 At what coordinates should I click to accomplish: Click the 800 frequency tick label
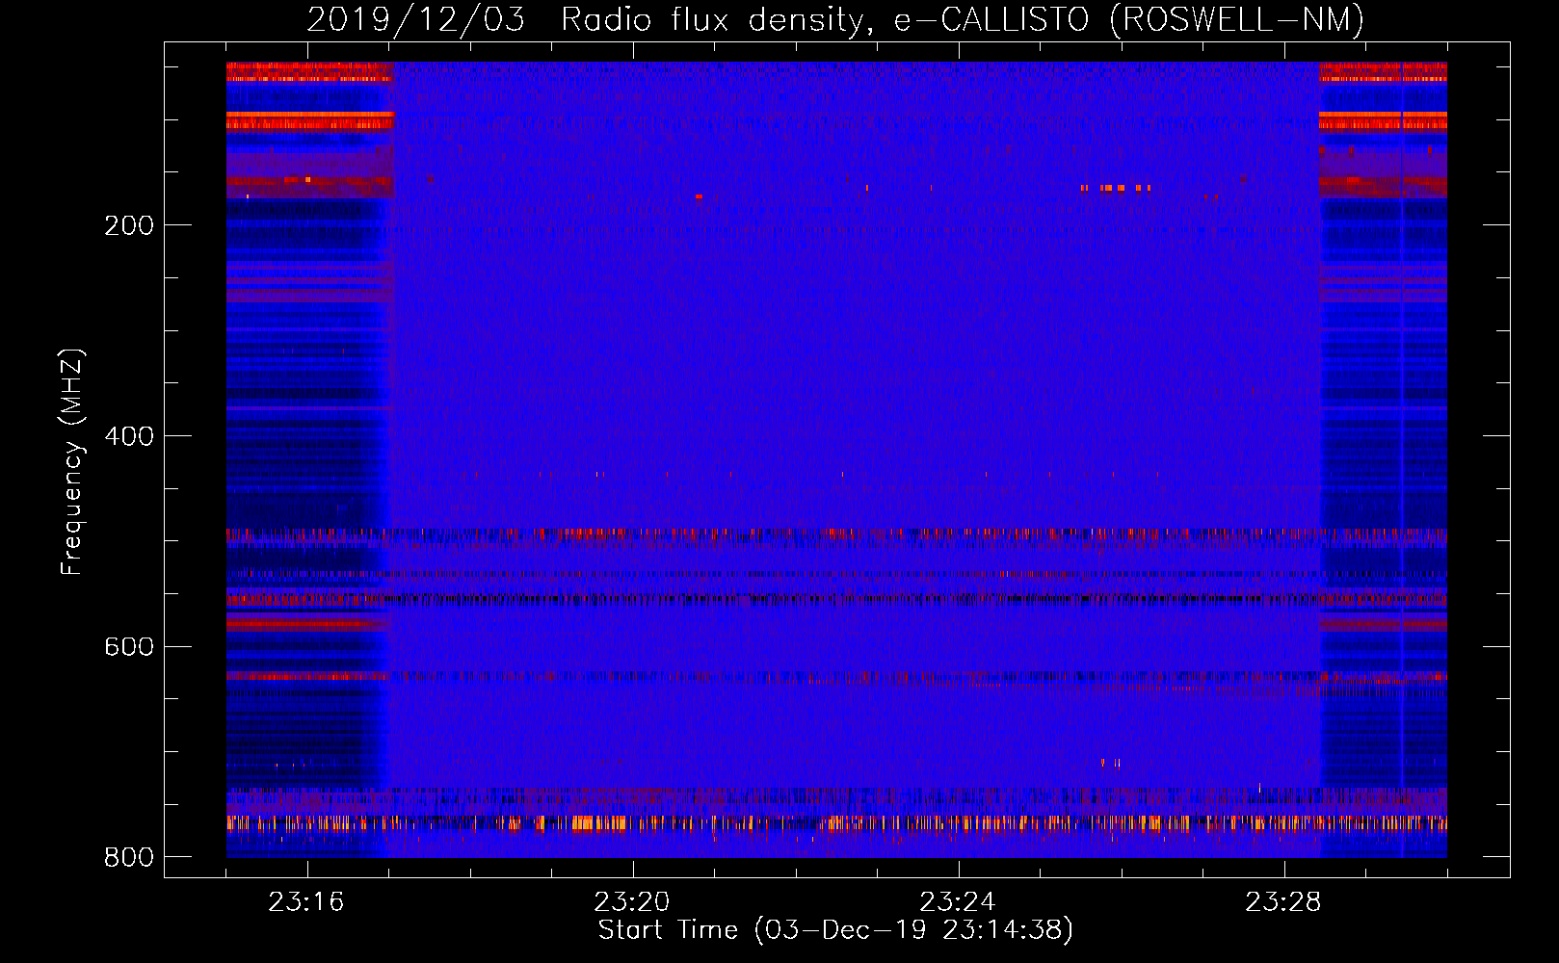129,857
